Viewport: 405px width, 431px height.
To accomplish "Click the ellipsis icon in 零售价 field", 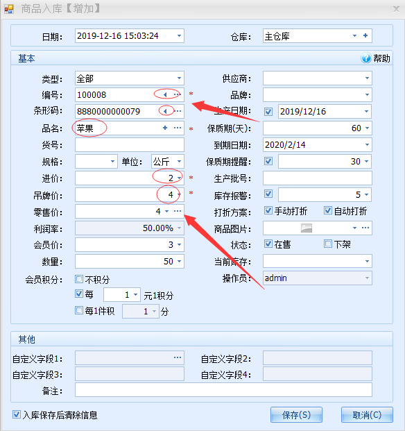I will (x=178, y=211).
